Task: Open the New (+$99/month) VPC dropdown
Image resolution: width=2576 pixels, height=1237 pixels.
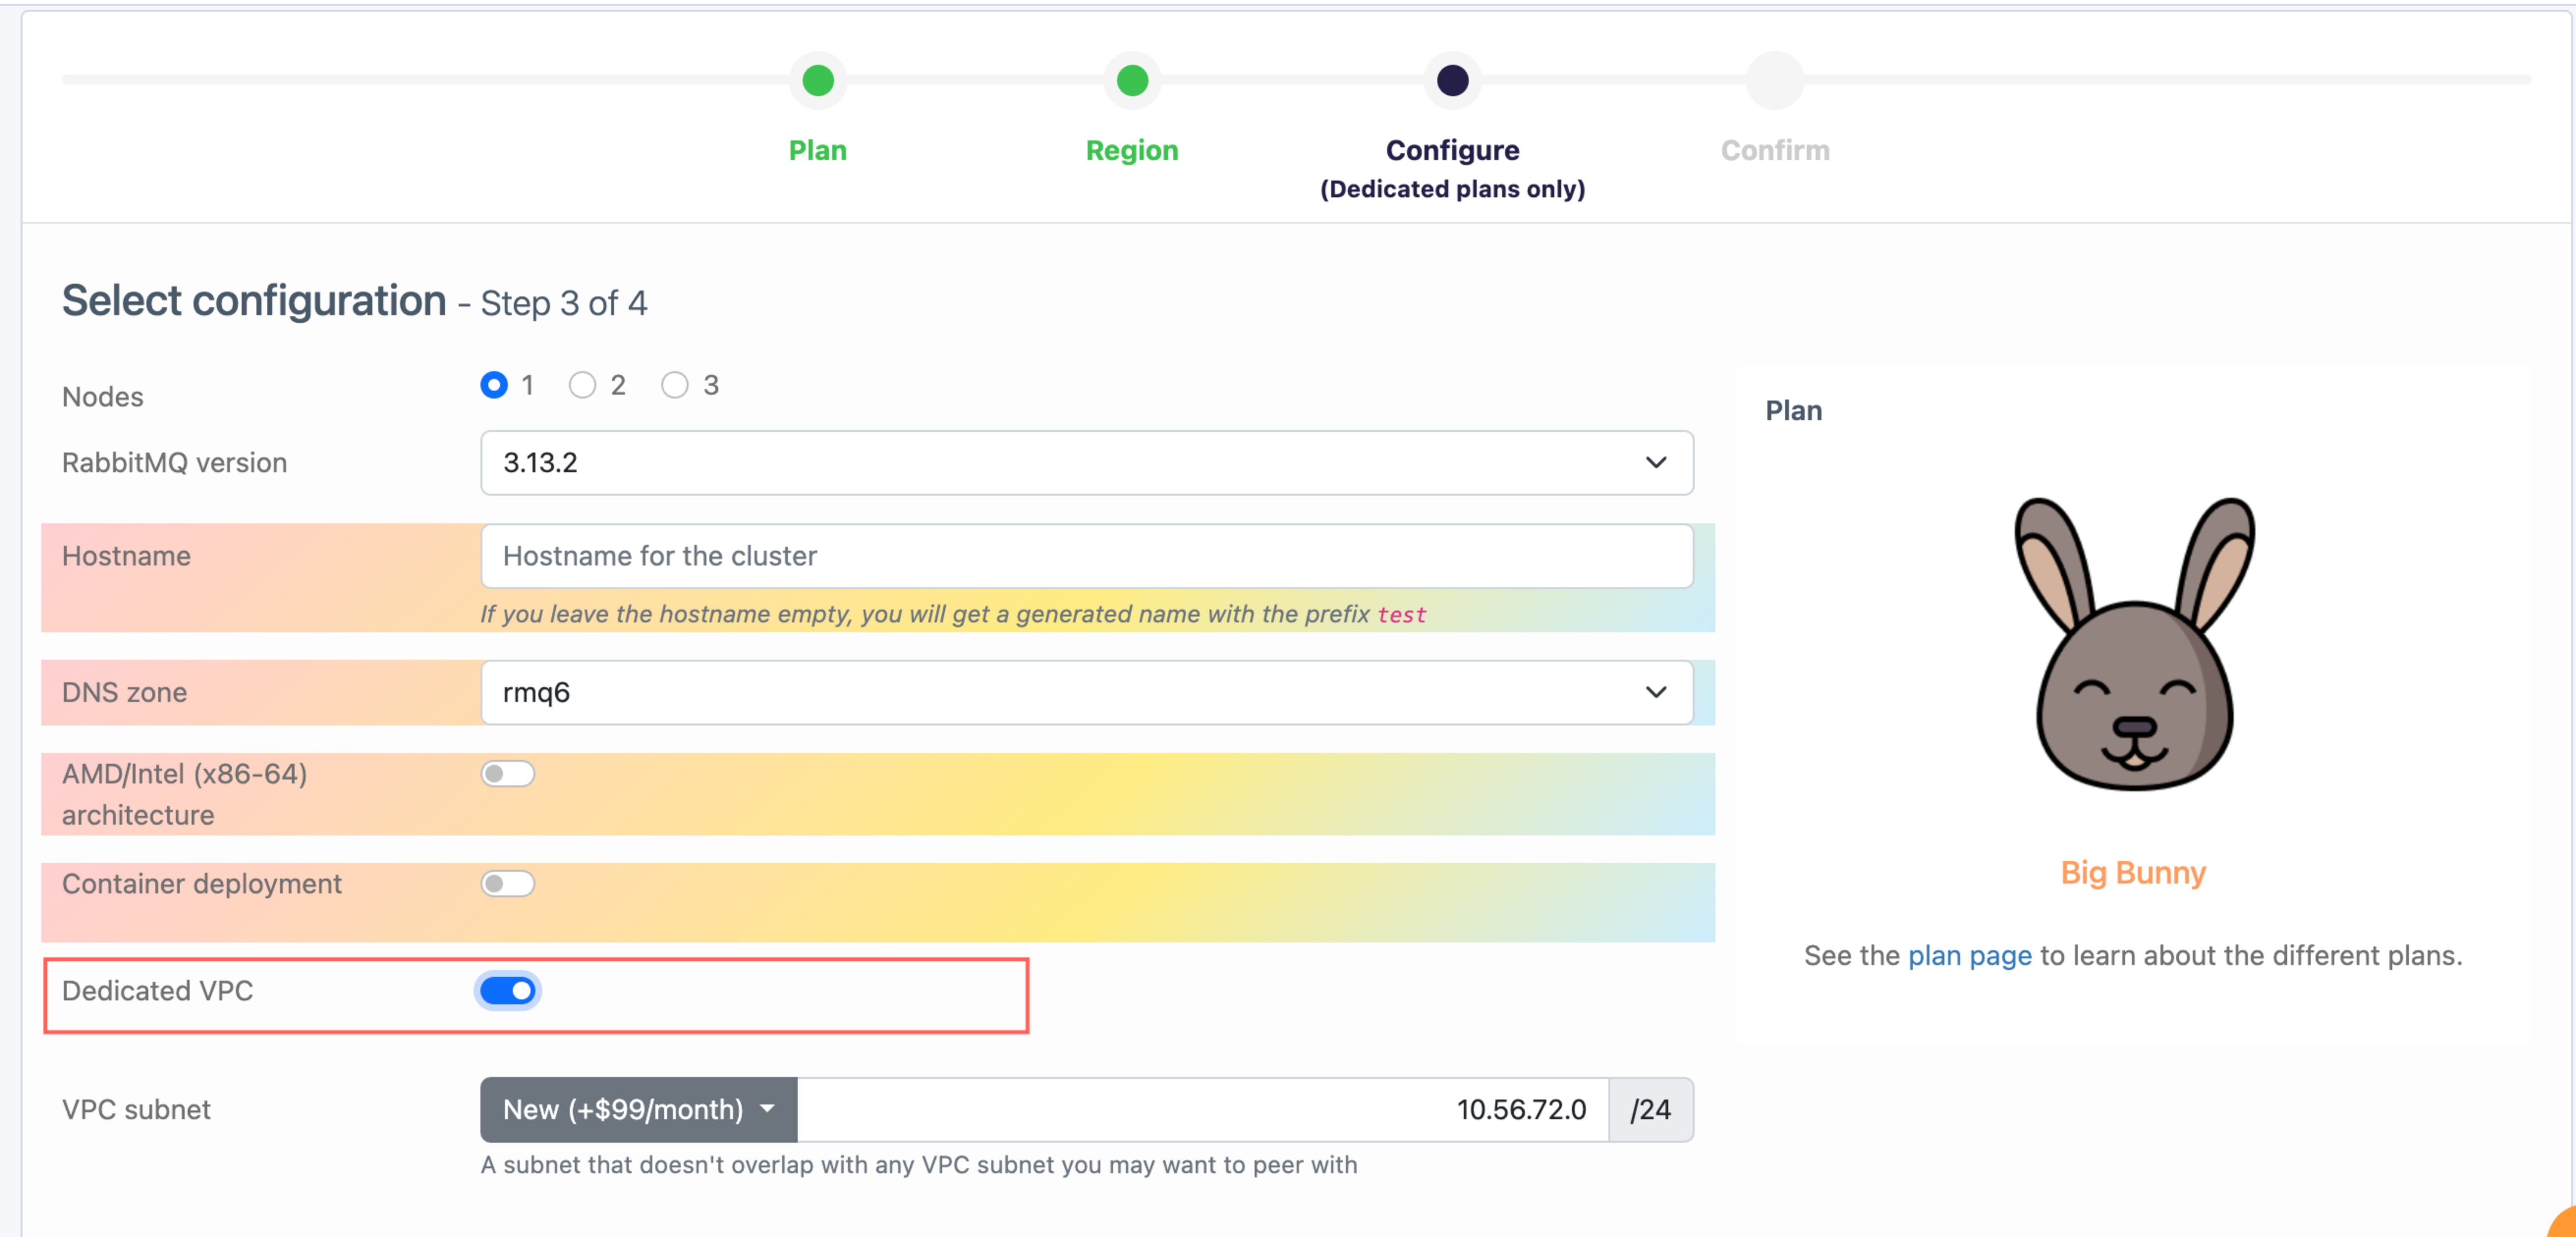Action: click(x=638, y=1109)
